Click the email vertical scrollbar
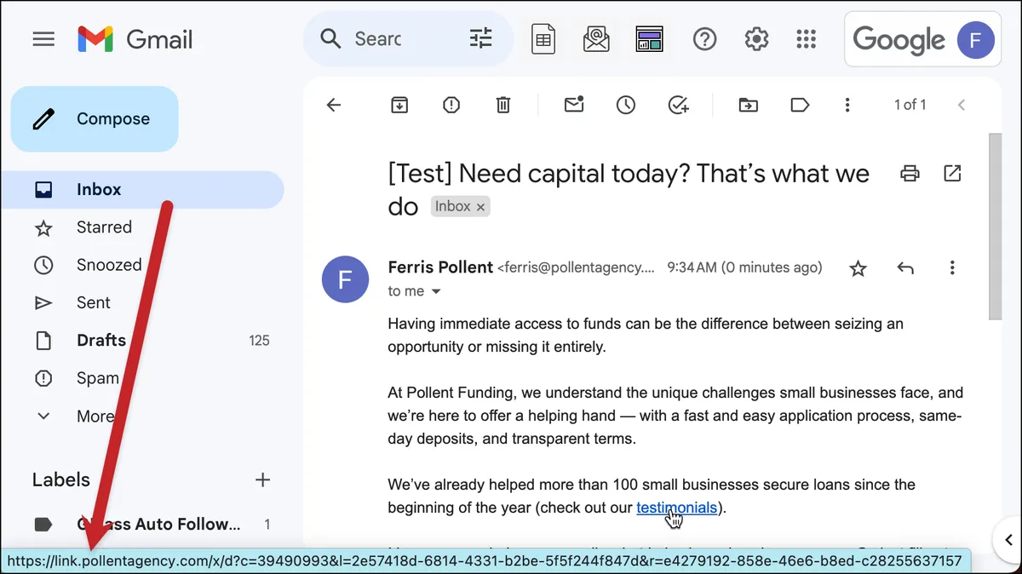Image resolution: width=1022 pixels, height=574 pixels. click(x=995, y=226)
